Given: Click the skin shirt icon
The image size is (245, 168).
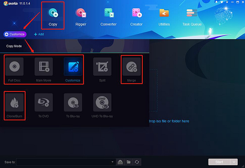Looking at the screenshot, I should [x=222, y=2].
